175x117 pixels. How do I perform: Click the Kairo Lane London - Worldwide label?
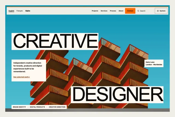pos(154,63)
